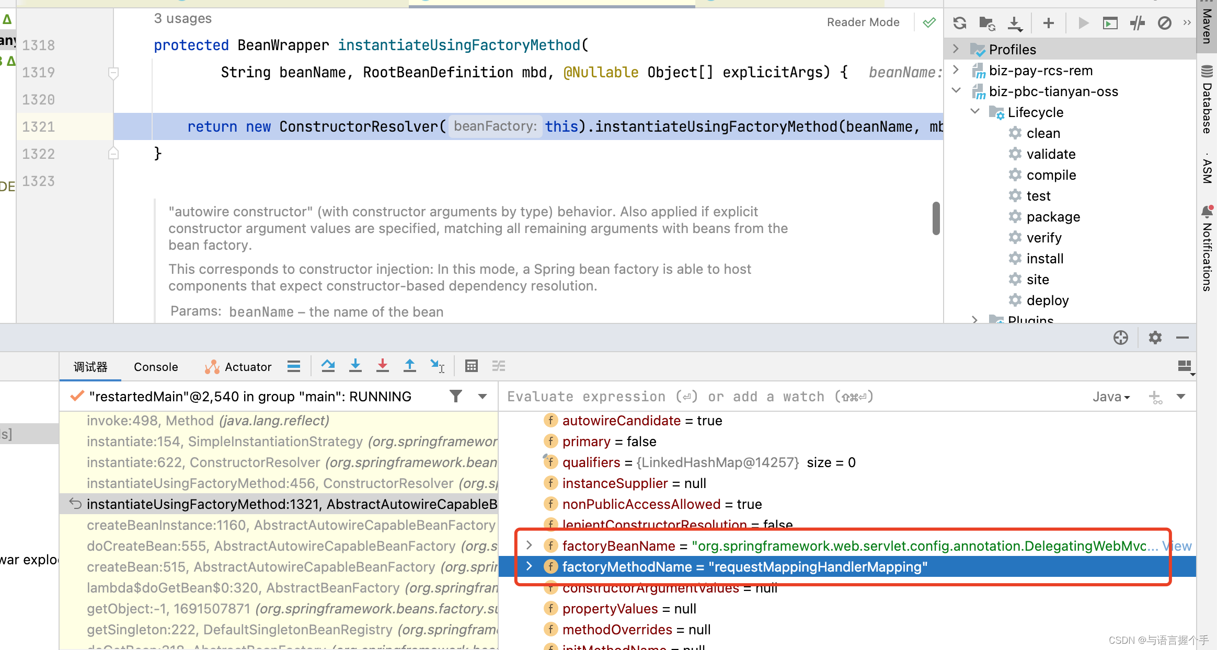
Task: Select frame doCreateBean:555
Action: (279, 546)
